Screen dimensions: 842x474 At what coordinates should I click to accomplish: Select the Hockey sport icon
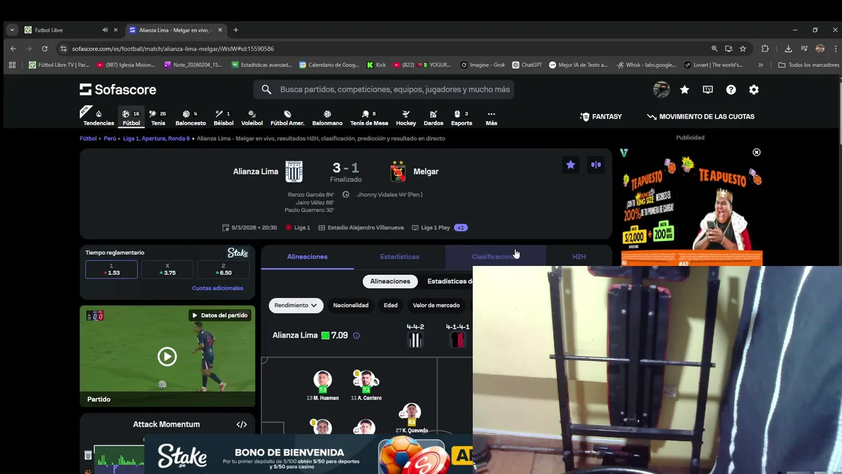406,114
